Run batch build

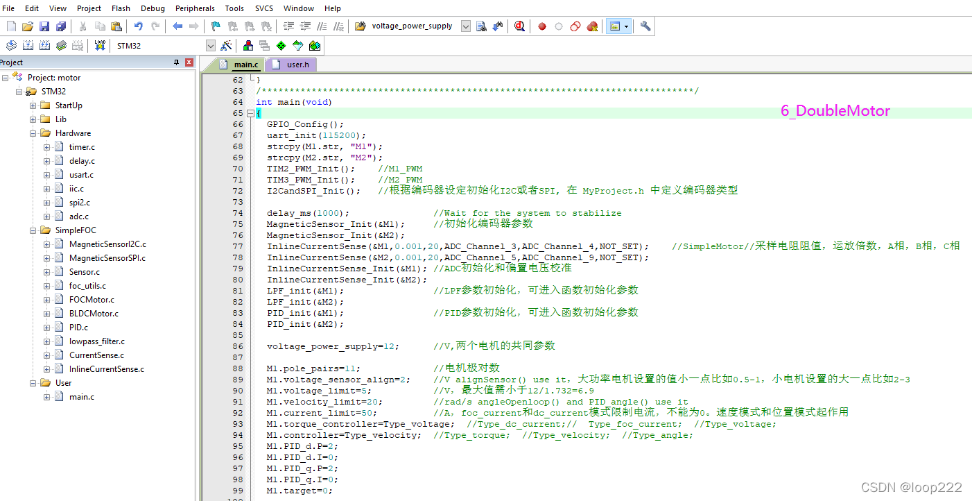[x=62, y=46]
